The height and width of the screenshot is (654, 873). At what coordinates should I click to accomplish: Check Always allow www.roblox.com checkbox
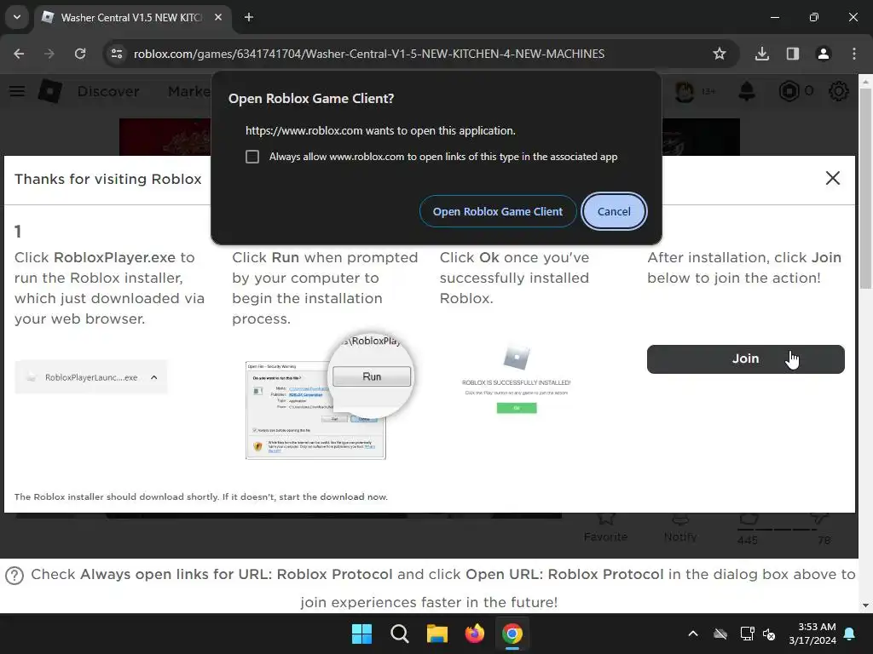(x=252, y=157)
